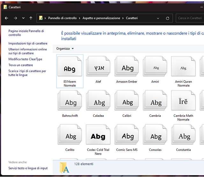
Task: Open the Comic Sans MS font icon
Action: click(127, 136)
